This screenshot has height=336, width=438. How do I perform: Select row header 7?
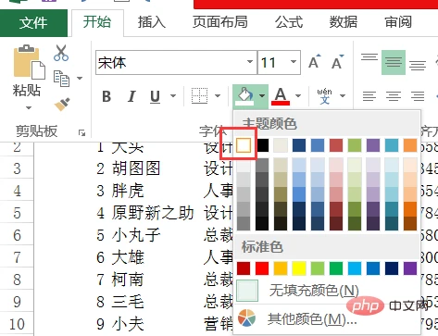click(17, 256)
